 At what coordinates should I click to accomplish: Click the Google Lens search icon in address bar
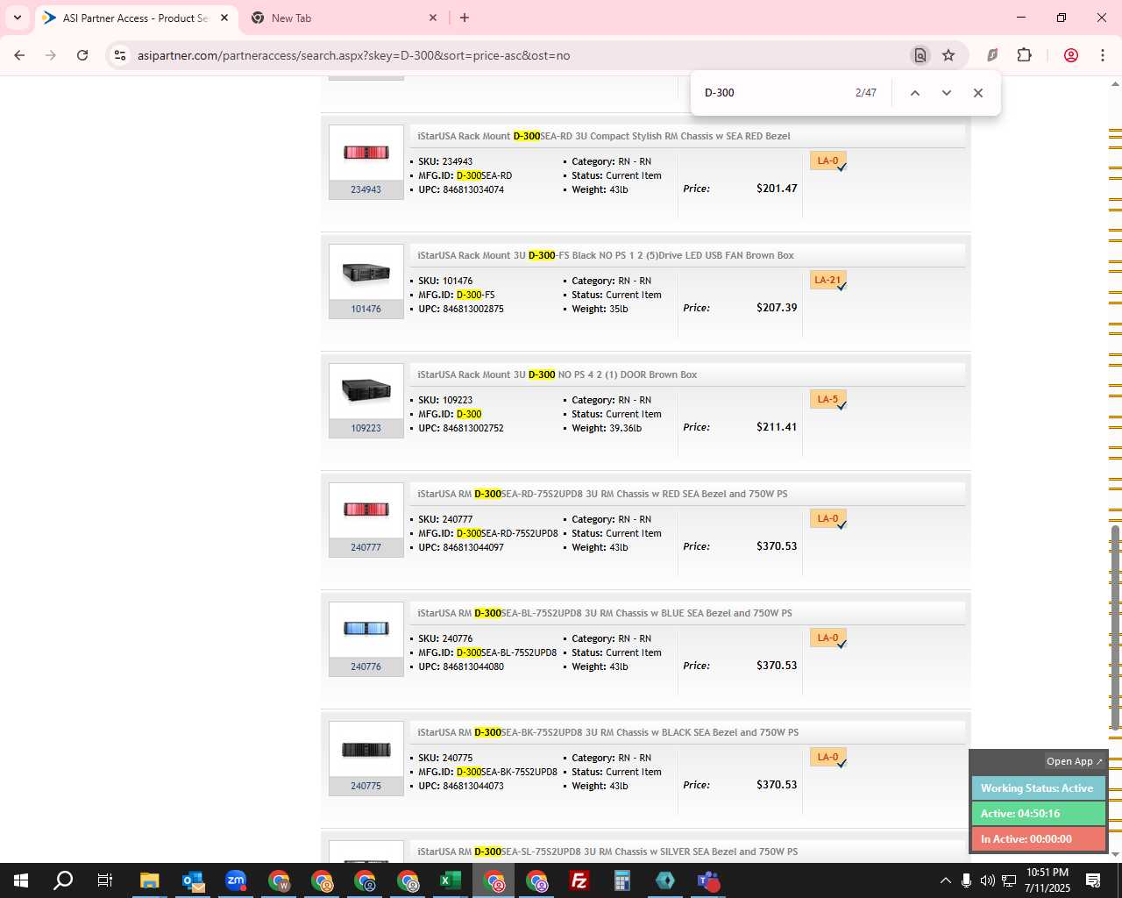click(x=920, y=55)
